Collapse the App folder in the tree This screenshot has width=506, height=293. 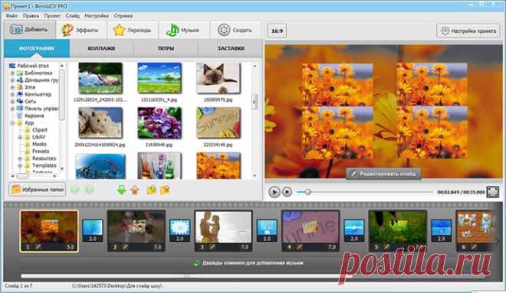click(x=12, y=123)
